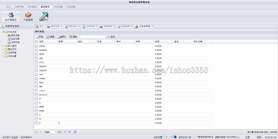Screen dimensions: 278x139
Task: Open 销货发票 truck item in sidebar tree
Action: [14, 35]
